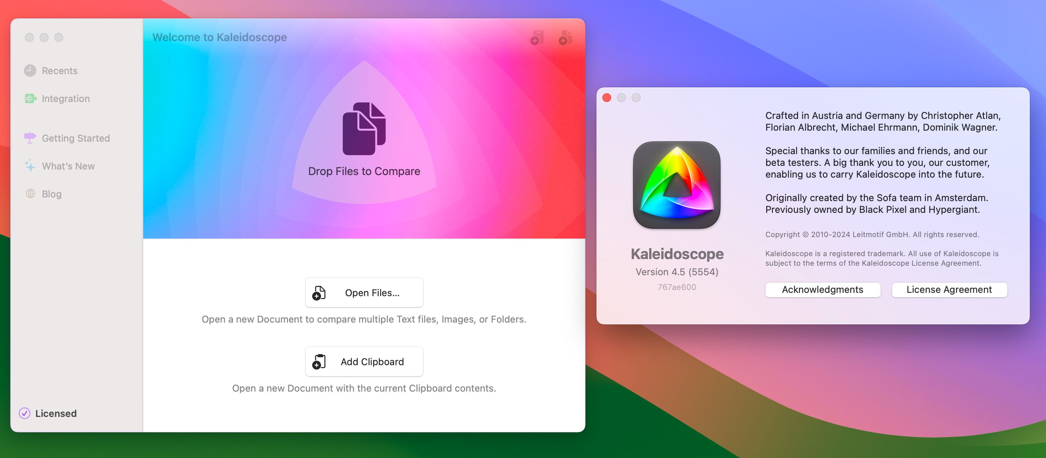
Task: Click the What's New sparkle icon
Action: [30, 166]
